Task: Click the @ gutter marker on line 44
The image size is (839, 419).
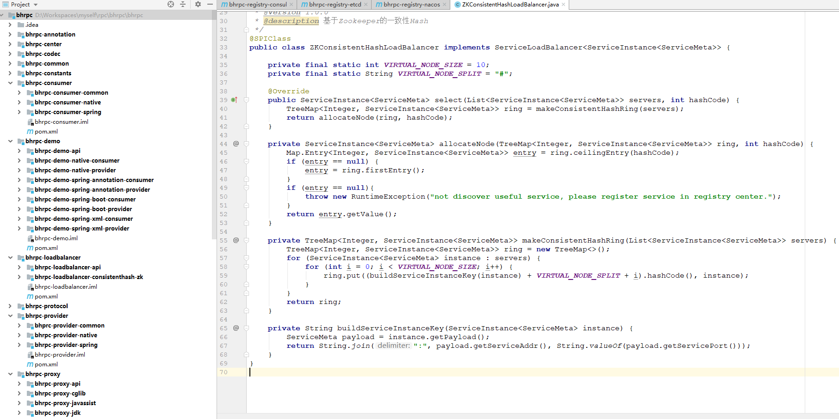Action: coord(236,144)
